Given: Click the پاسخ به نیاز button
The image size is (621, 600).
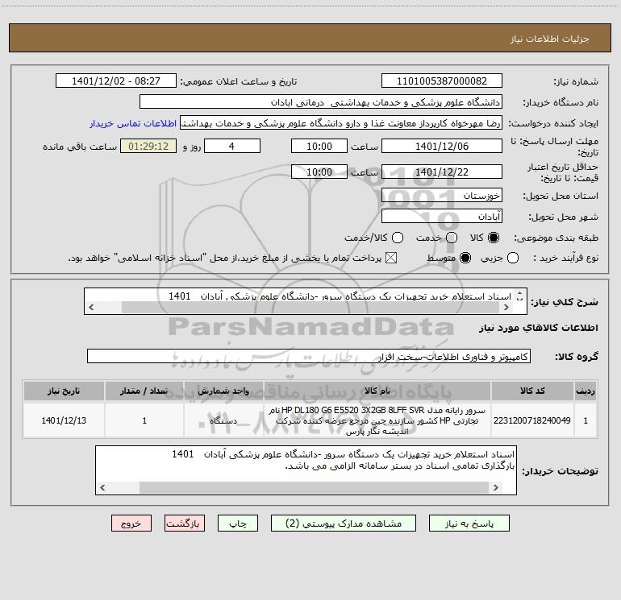Looking at the screenshot, I should [x=469, y=523].
